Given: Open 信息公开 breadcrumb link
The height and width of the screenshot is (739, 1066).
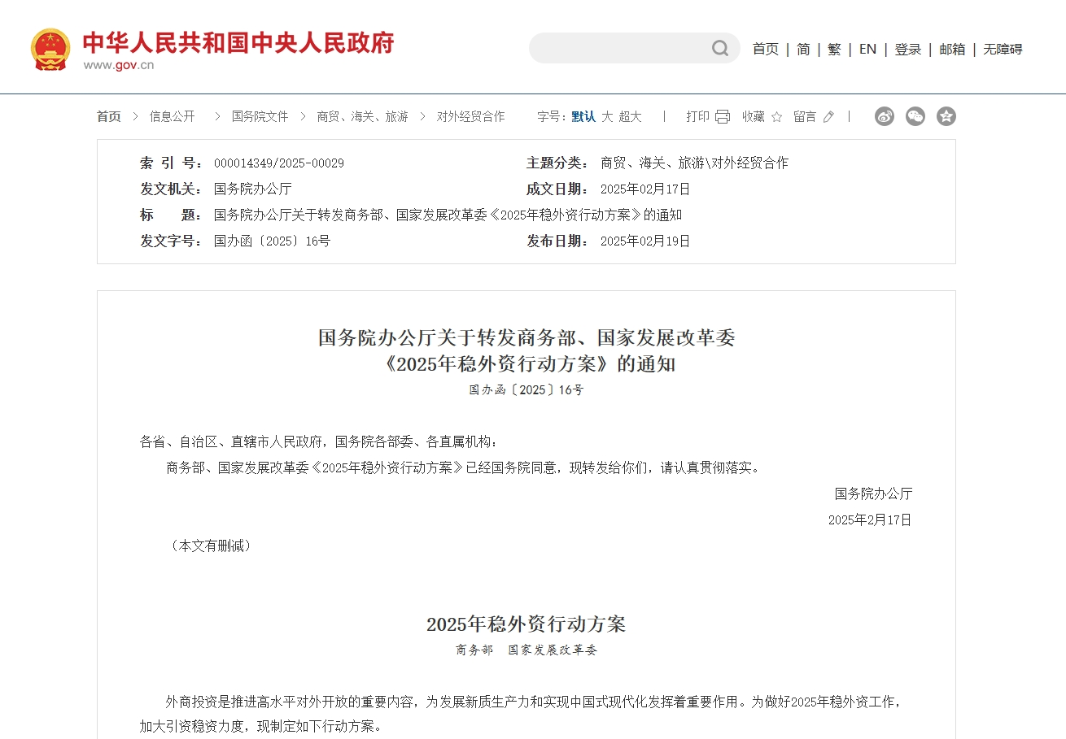Looking at the screenshot, I should click(x=172, y=116).
